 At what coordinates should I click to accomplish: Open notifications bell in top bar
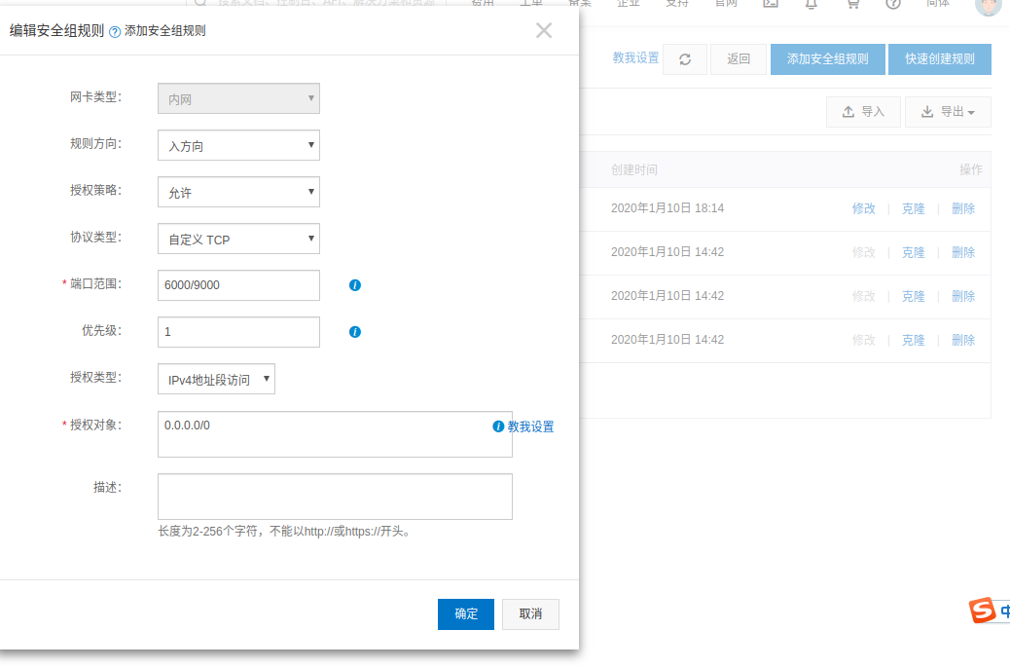click(x=811, y=4)
